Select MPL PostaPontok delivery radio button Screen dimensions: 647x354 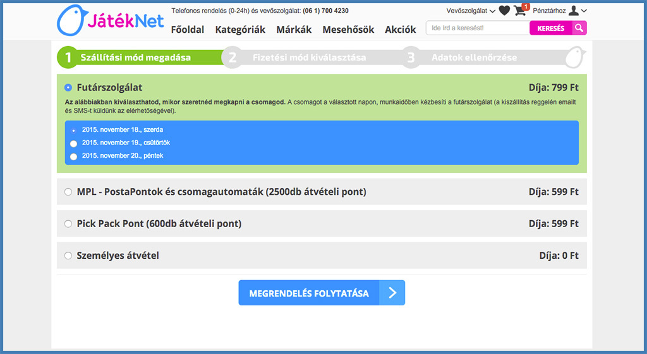(68, 192)
